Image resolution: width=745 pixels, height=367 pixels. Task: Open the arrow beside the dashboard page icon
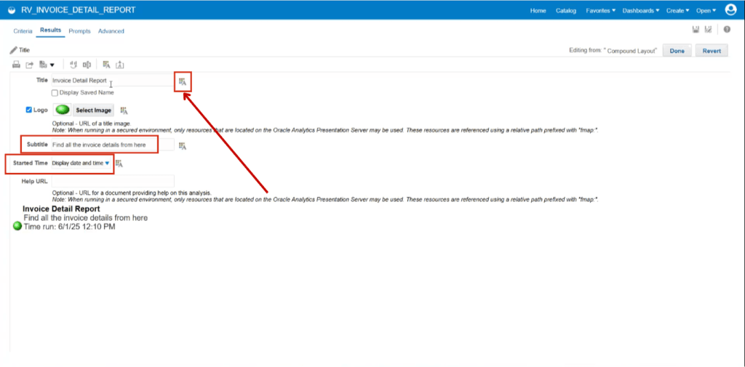point(52,65)
